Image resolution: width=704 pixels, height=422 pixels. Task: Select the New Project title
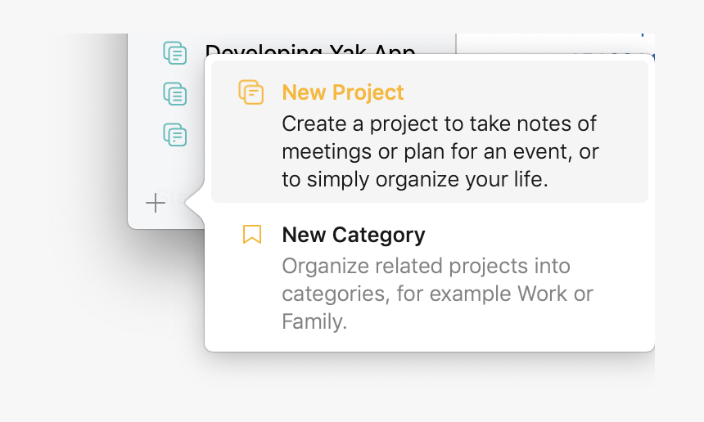342,92
